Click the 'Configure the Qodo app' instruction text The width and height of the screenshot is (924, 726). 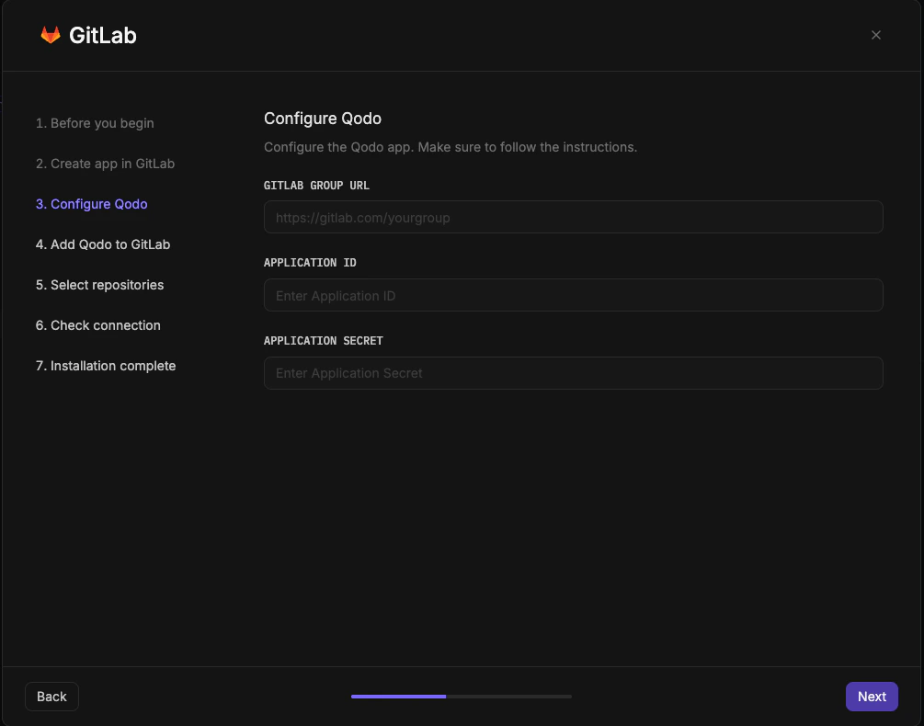[451, 147]
